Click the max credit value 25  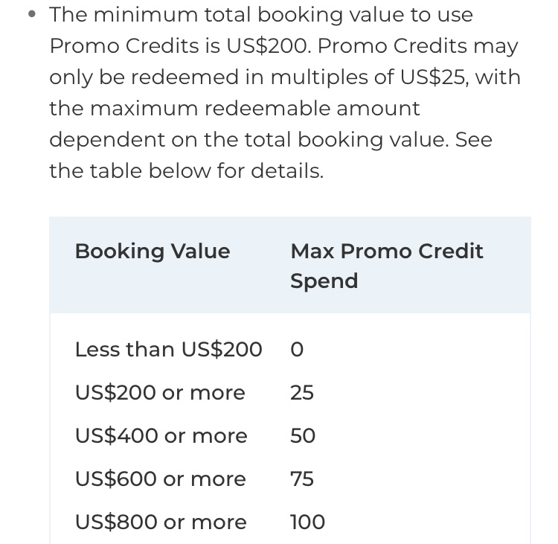pos(302,393)
